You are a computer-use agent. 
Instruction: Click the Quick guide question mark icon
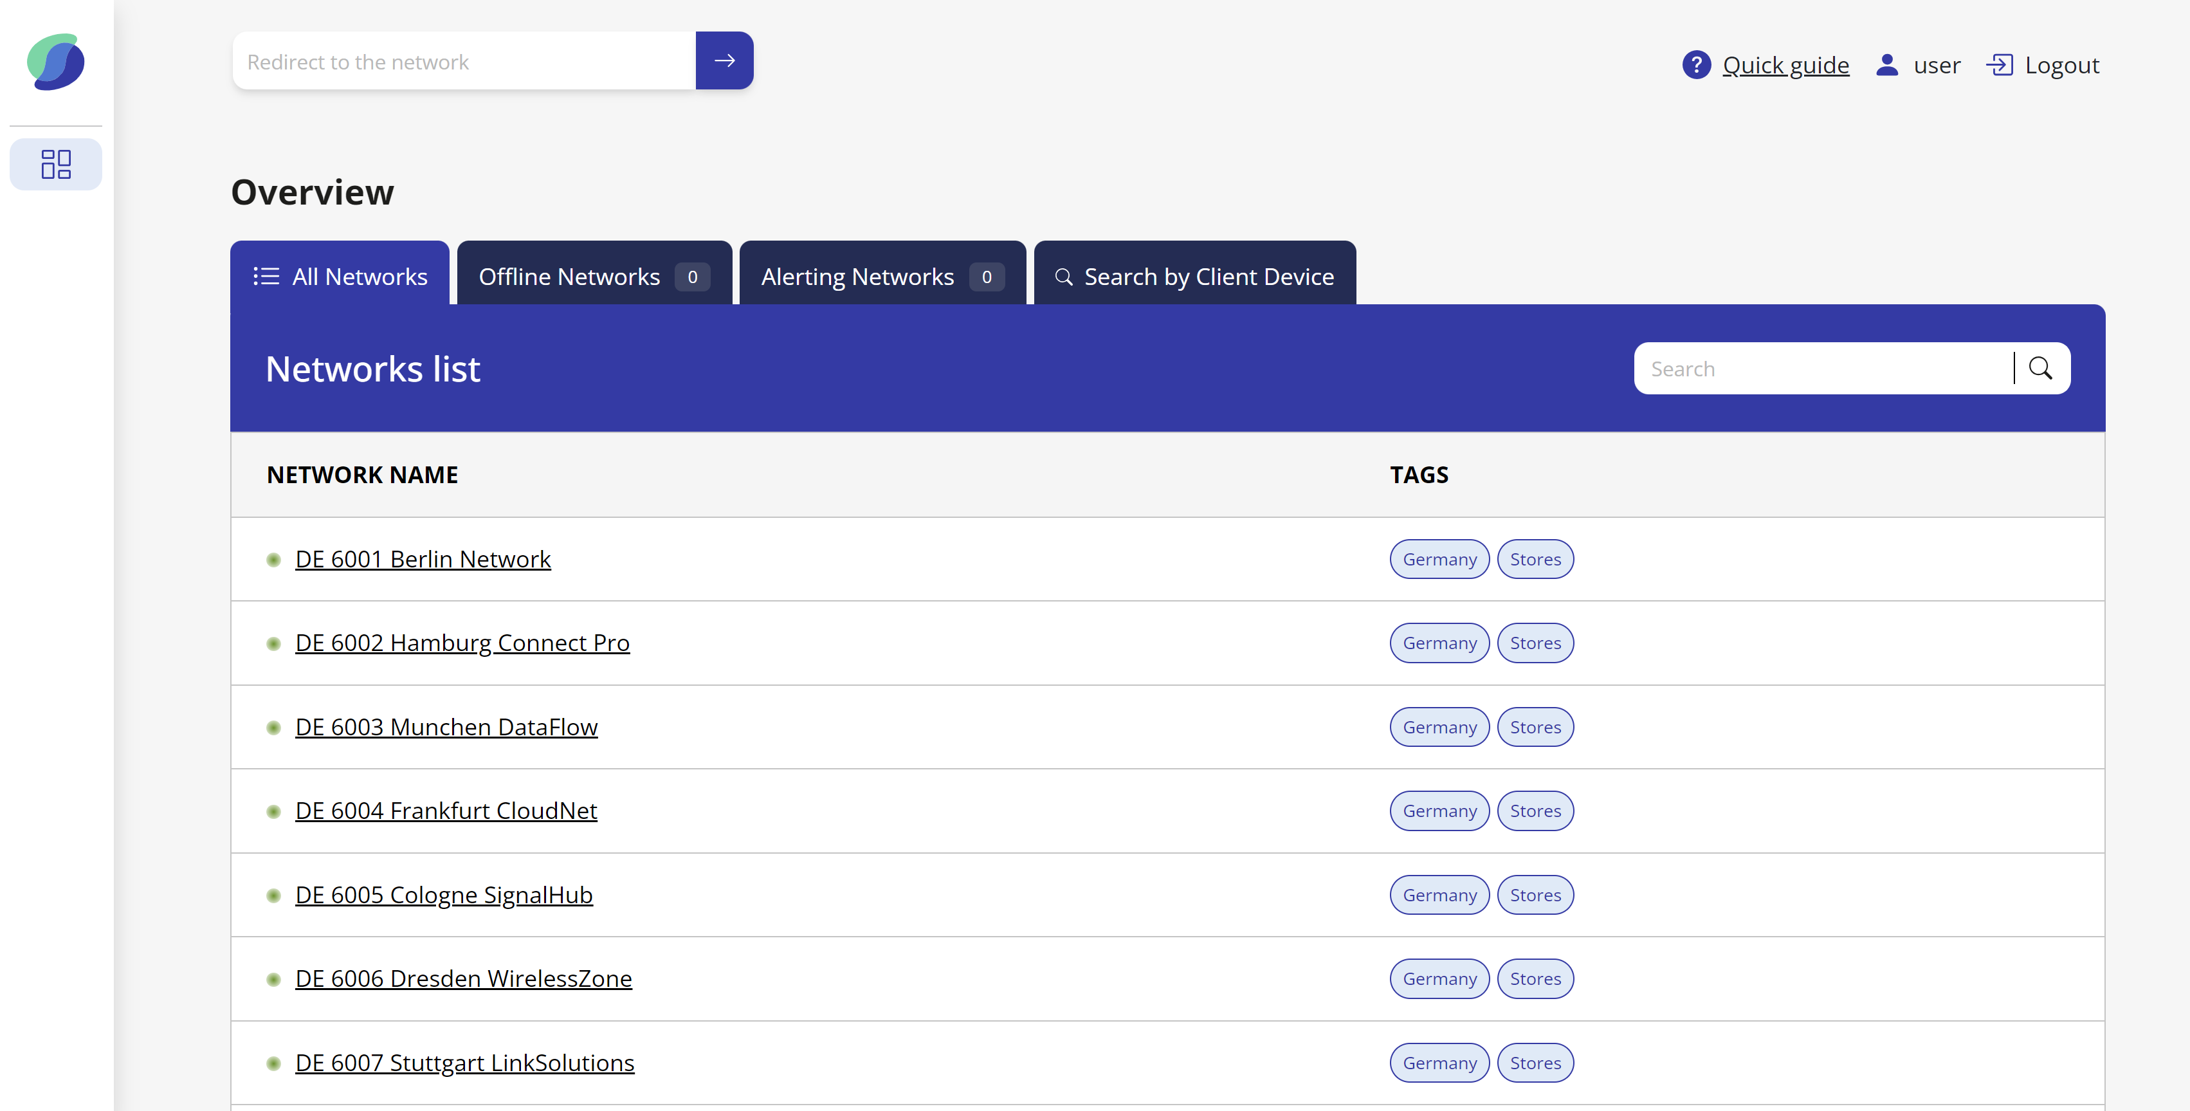(1695, 64)
